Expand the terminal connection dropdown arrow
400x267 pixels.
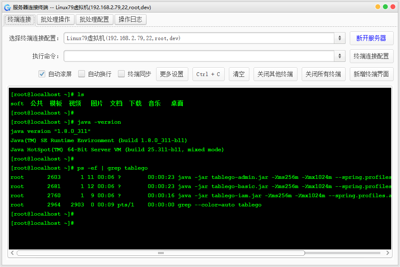click(x=340, y=38)
